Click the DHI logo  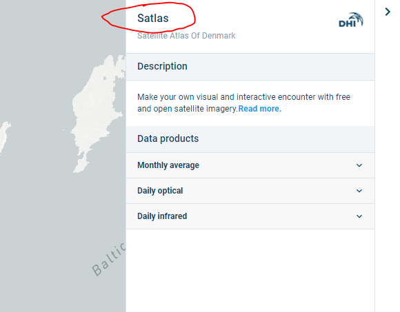pos(351,20)
